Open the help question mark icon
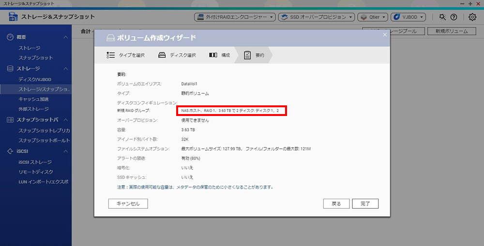 point(454,17)
